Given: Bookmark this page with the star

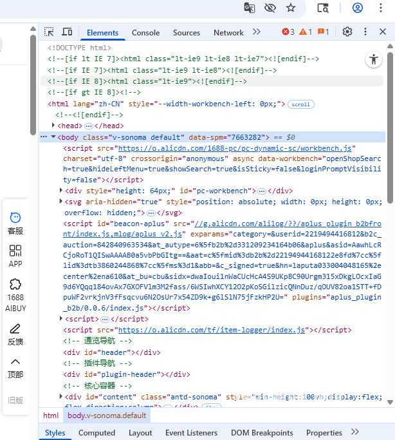Looking at the screenshot, I should tap(291, 8).
